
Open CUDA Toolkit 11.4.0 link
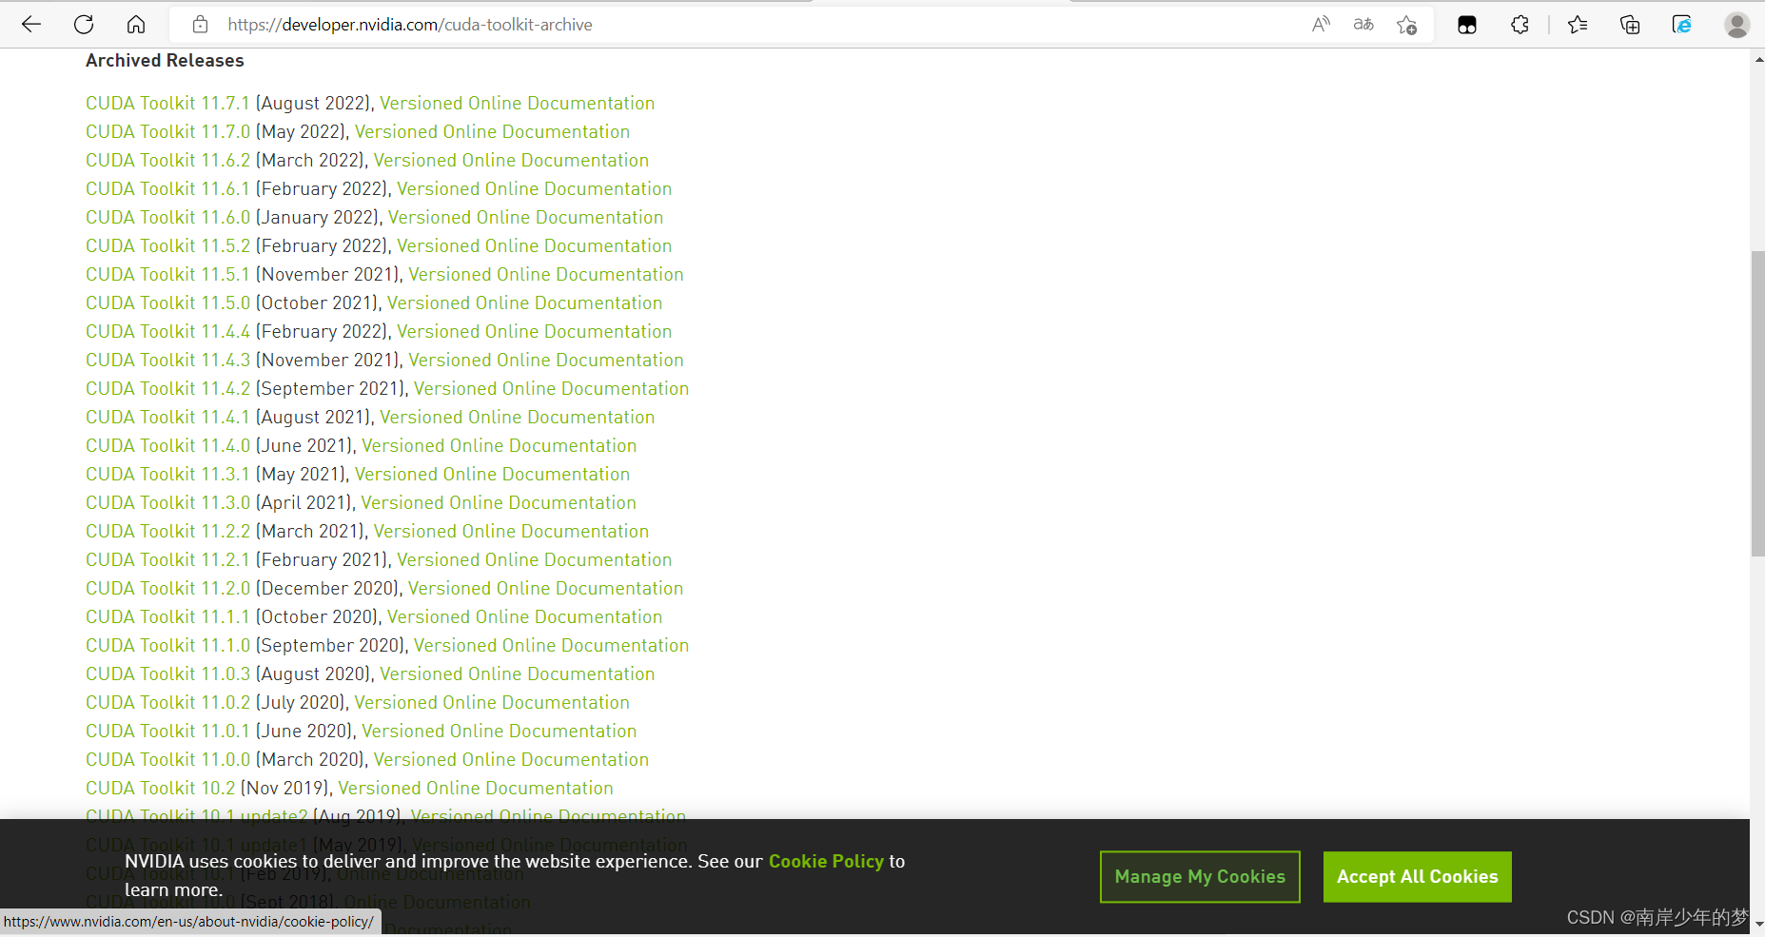coord(167,445)
